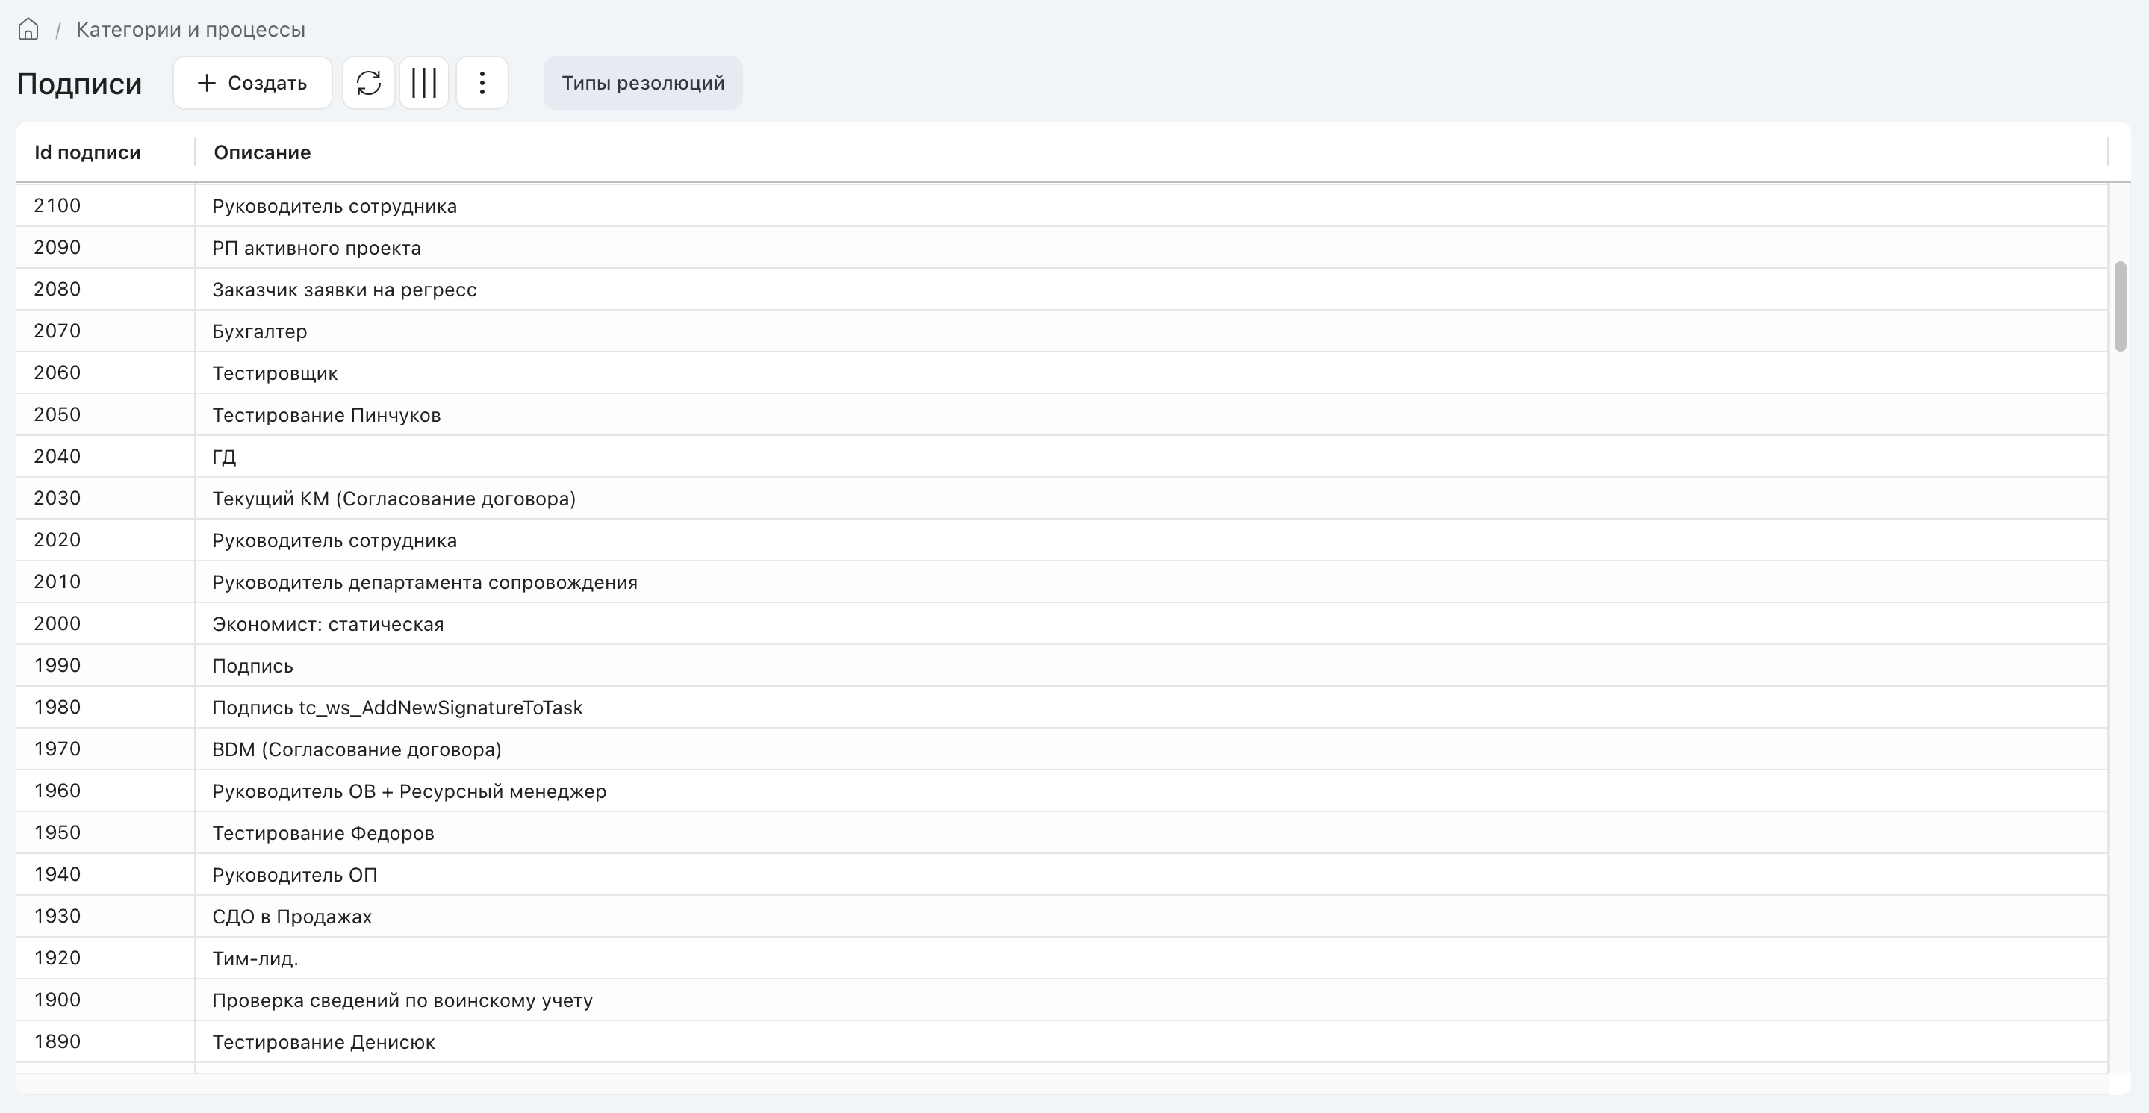Click Id cell 1960

105,791
